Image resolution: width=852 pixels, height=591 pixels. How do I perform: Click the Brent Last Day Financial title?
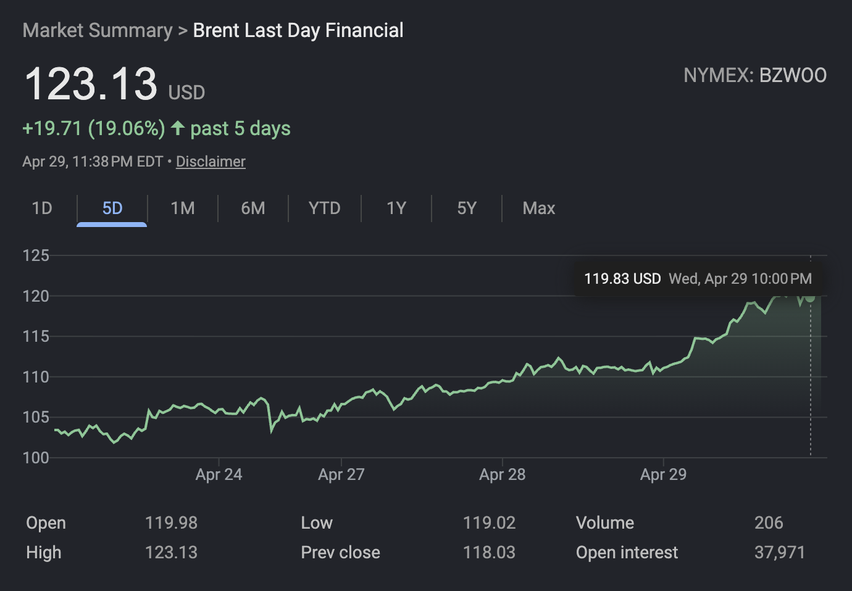click(298, 30)
